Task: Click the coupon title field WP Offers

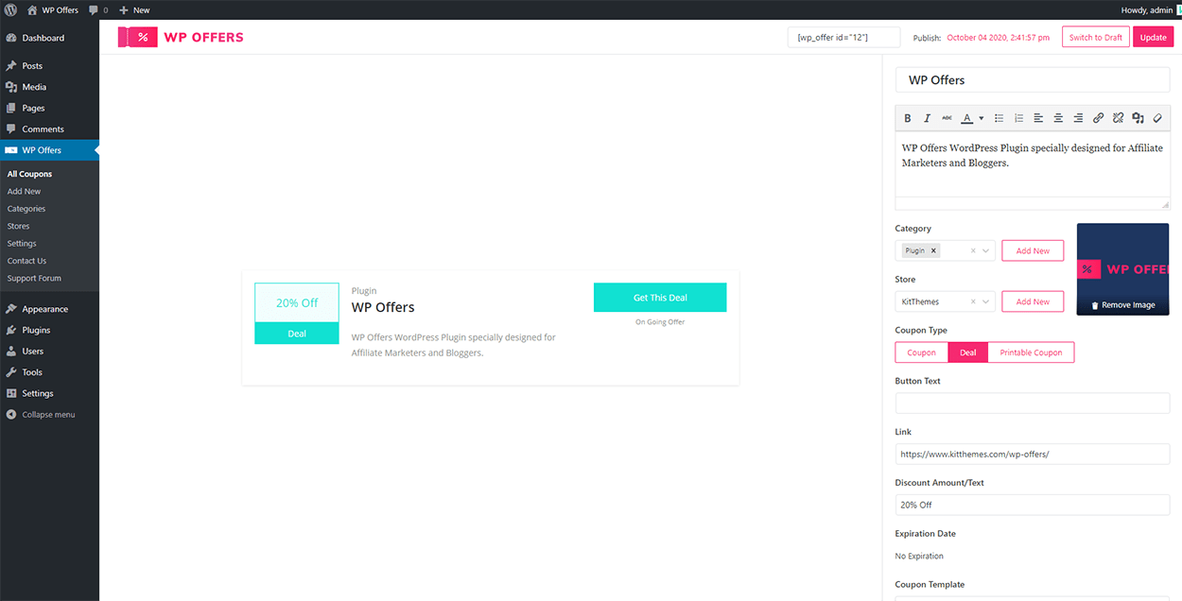Action: pos(1033,79)
